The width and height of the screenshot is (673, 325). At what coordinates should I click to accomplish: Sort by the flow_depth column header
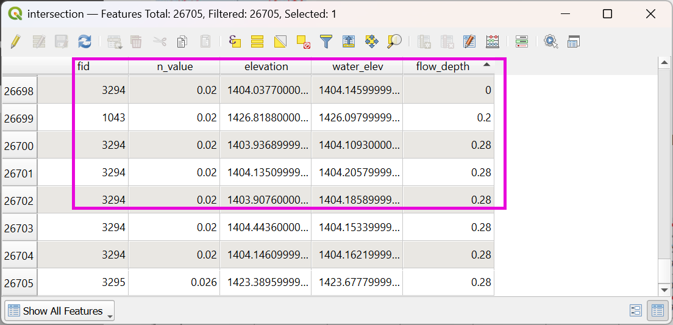click(448, 66)
